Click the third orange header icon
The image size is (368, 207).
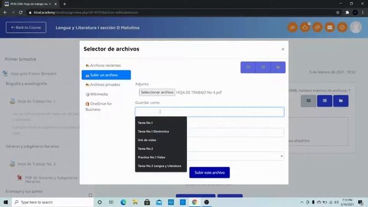pyautogui.click(x=317, y=28)
